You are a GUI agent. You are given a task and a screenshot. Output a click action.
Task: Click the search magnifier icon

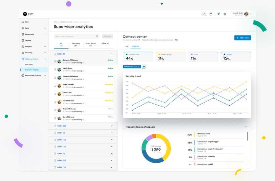97,36
